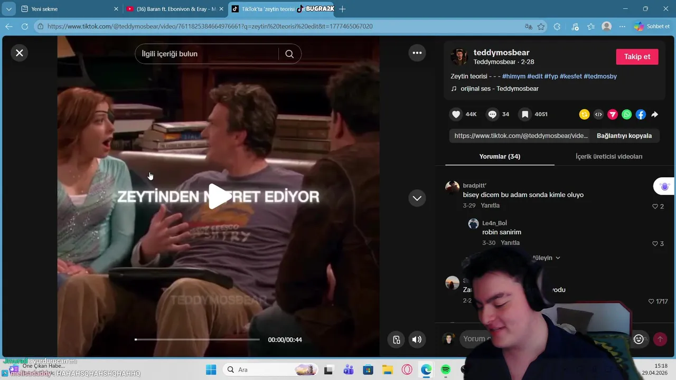
Task: Play the video with the center play button
Action: click(219, 196)
